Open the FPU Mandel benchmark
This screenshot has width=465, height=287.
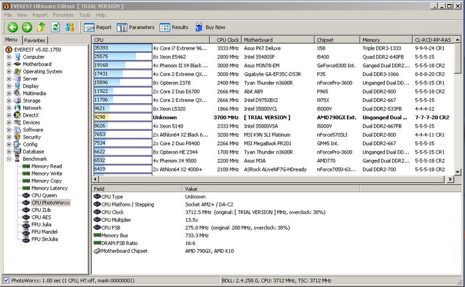(x=45, y=232)
